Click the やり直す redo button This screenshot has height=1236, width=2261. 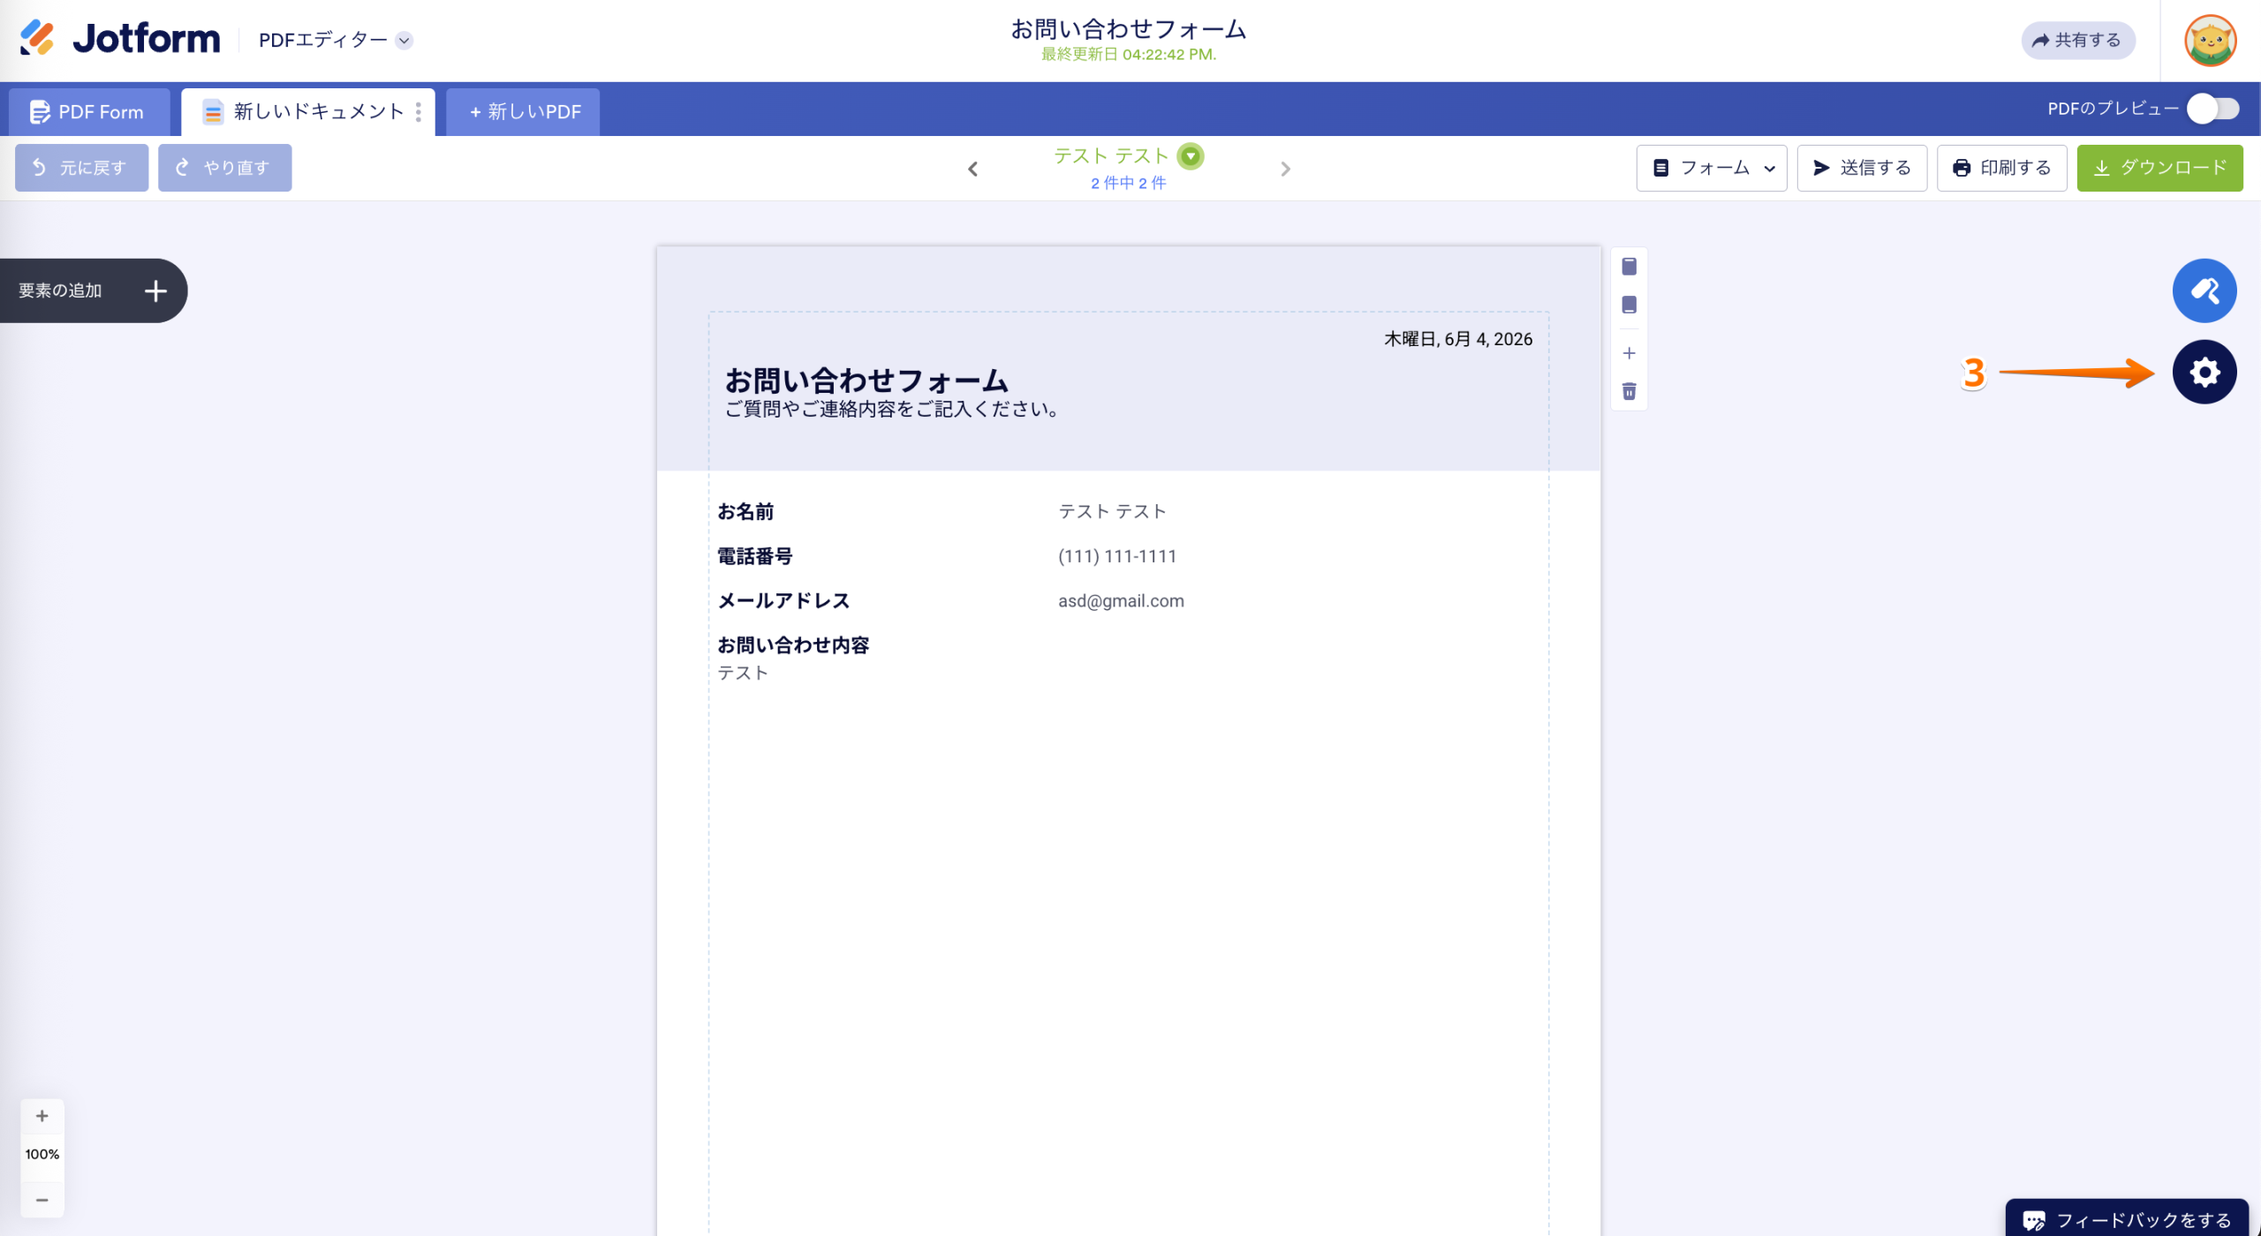(224, 168)
